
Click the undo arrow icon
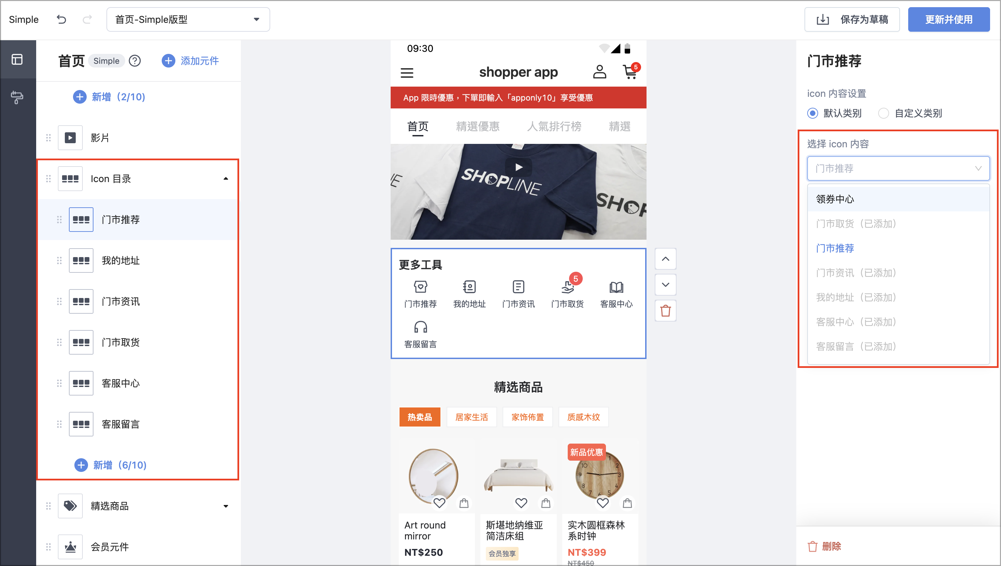(x=61, y=19)
